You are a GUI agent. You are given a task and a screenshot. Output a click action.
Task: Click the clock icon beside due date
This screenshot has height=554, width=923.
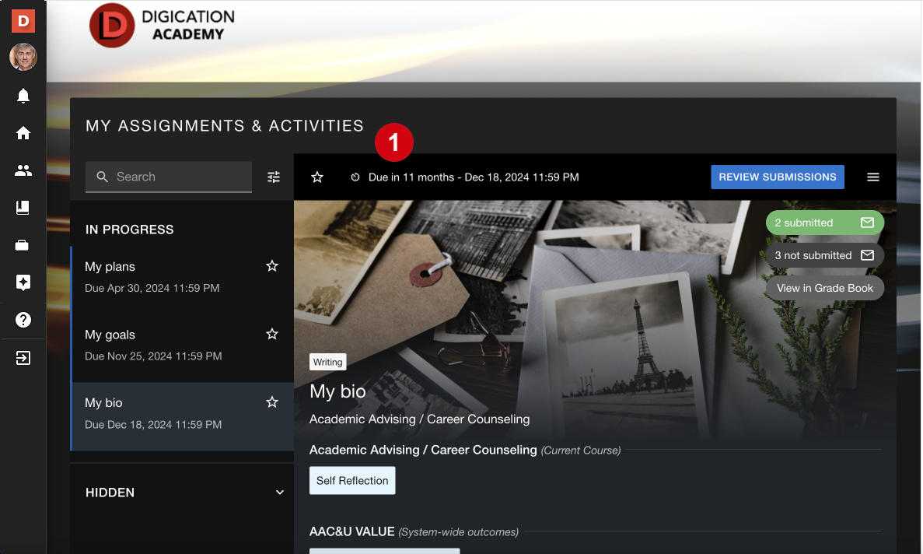(x=355, y=177)
